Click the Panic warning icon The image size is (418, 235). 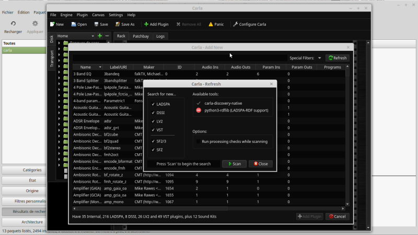pyautogui.click(x=211, y=24)
